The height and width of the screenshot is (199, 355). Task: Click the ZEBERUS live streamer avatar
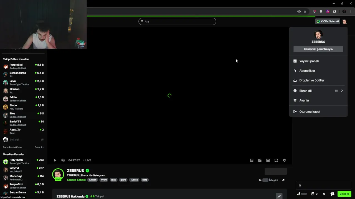(58, 174)
